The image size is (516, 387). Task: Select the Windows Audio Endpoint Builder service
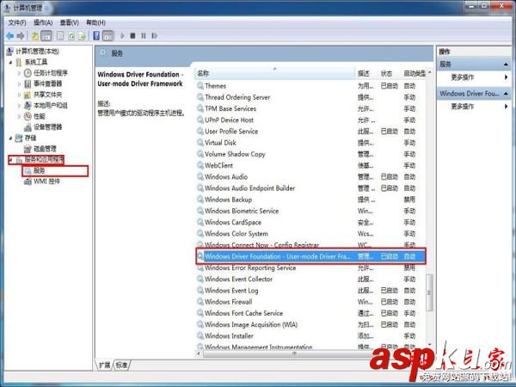(310, 187)
